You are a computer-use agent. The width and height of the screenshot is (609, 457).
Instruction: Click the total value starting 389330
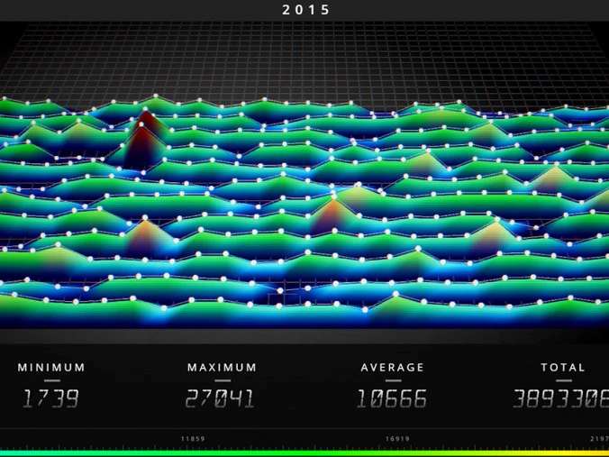click(x=561, y=398)
